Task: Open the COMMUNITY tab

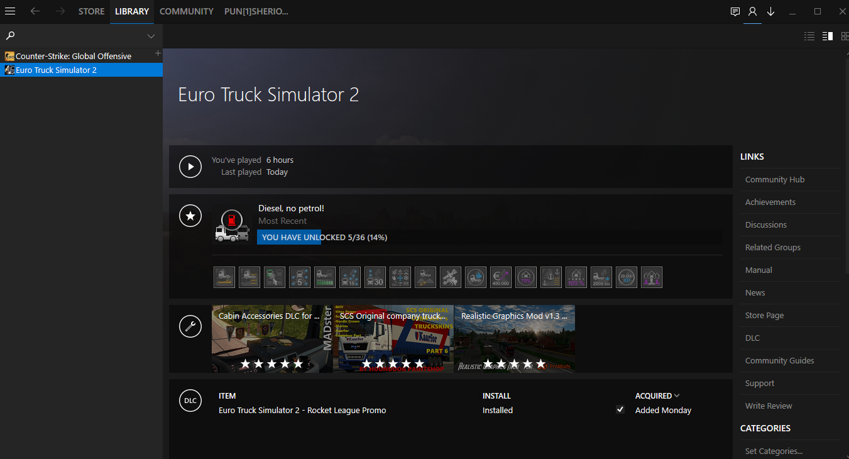Action: pyautogui.click(x=187, y=11)
